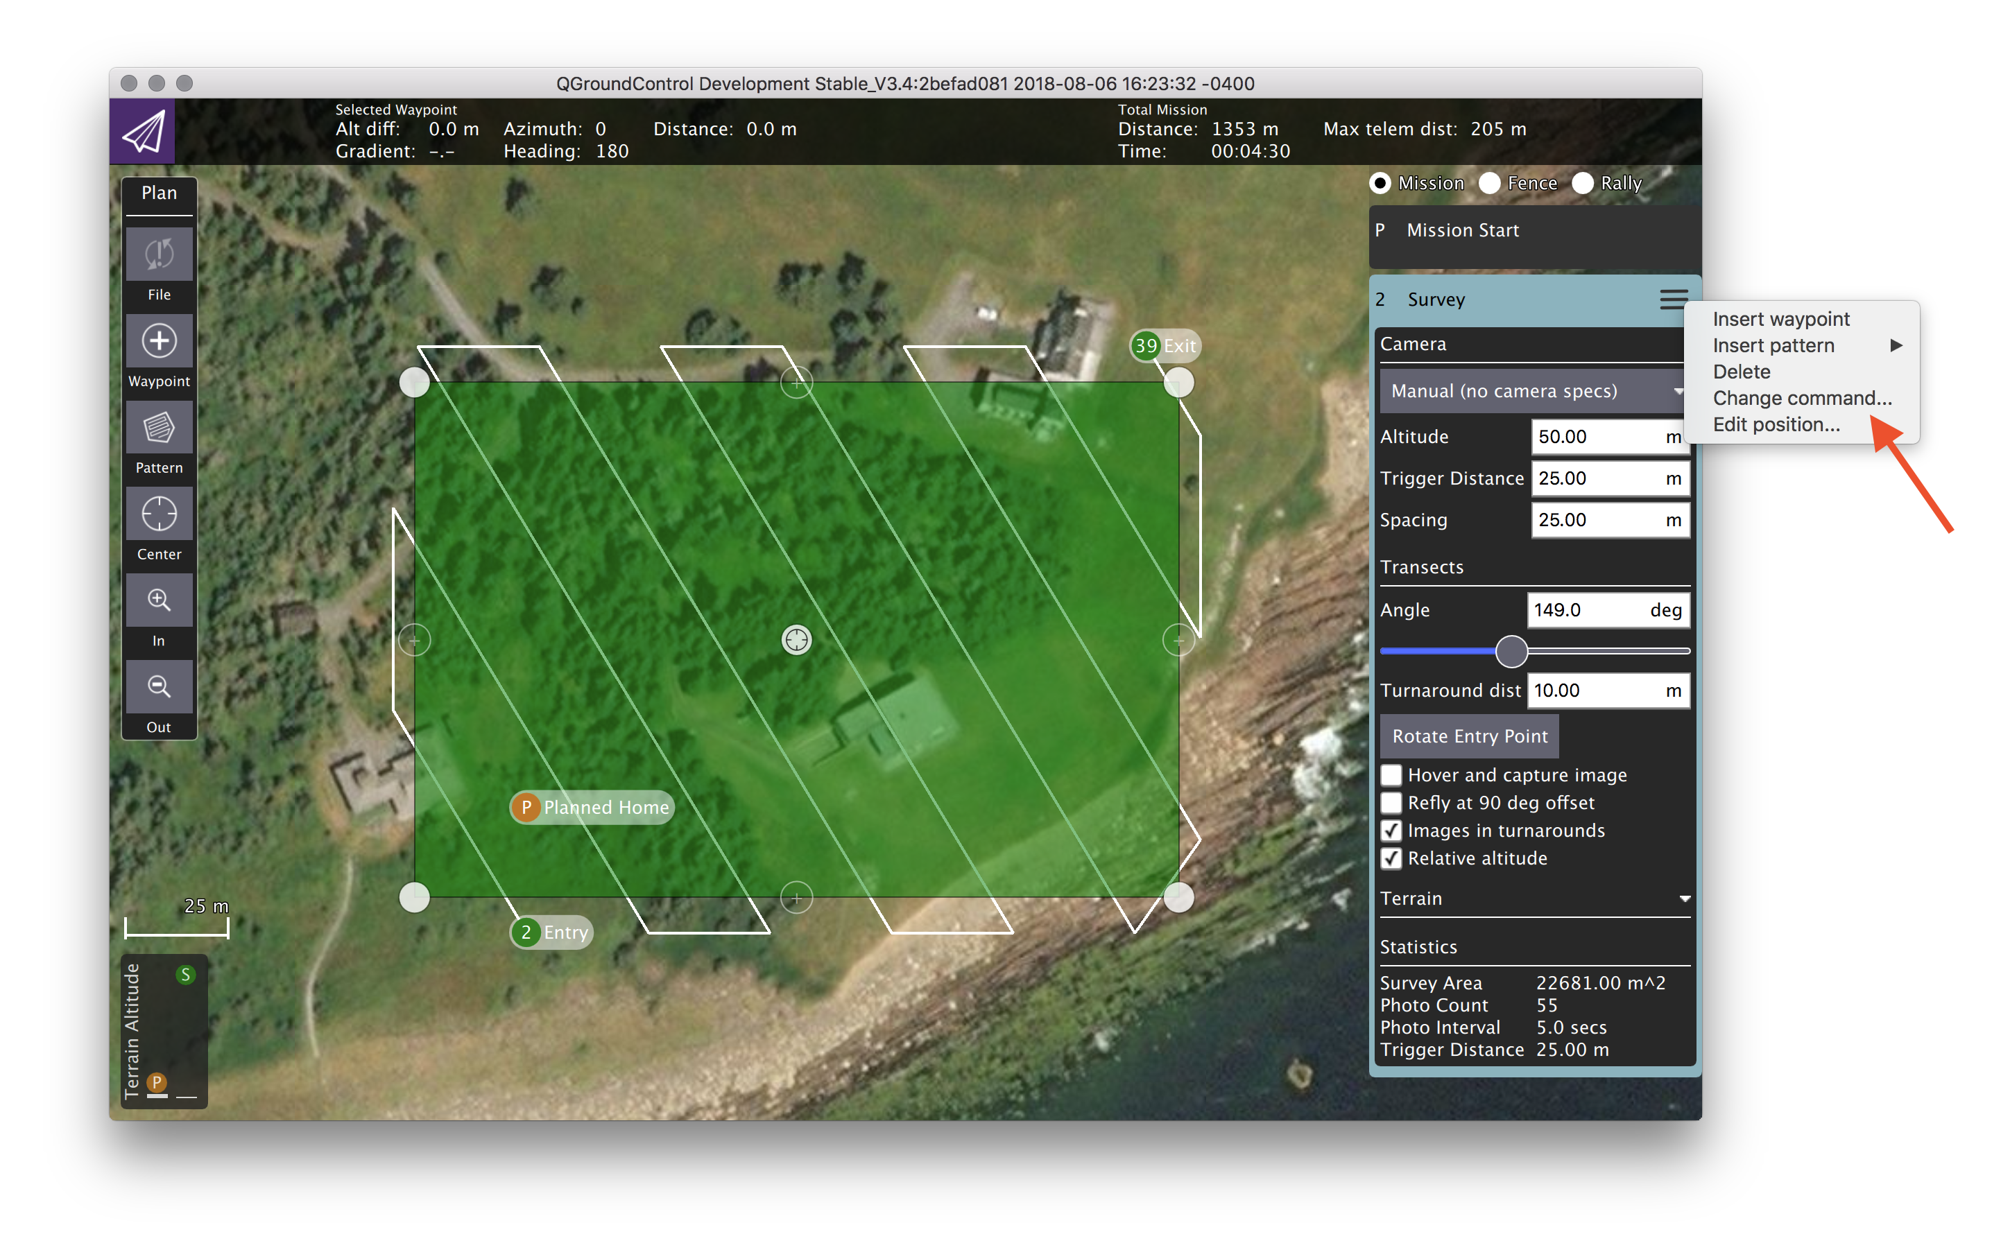Viewport: 2010px width, 1259px height.
Task: Add vertex on bottom edge of polygon
Action: tap(796, 898)
